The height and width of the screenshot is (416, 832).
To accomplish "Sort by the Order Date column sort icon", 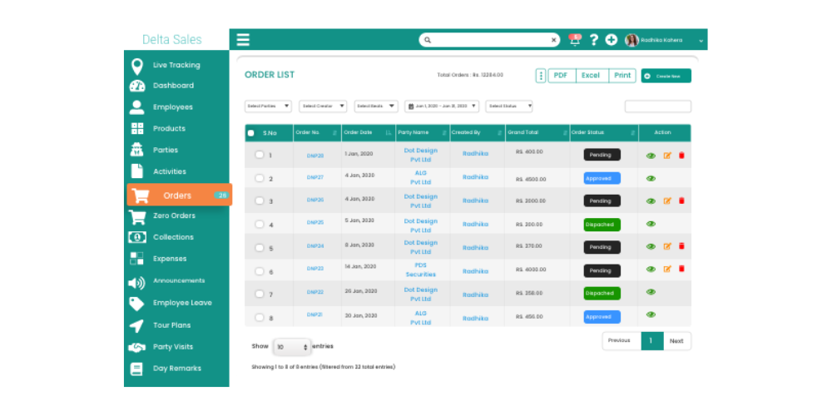I will 389,132.
